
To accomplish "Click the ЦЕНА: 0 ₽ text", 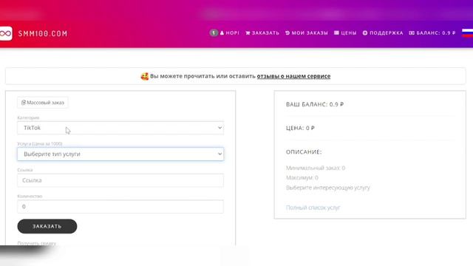I will tap(300, 128).
